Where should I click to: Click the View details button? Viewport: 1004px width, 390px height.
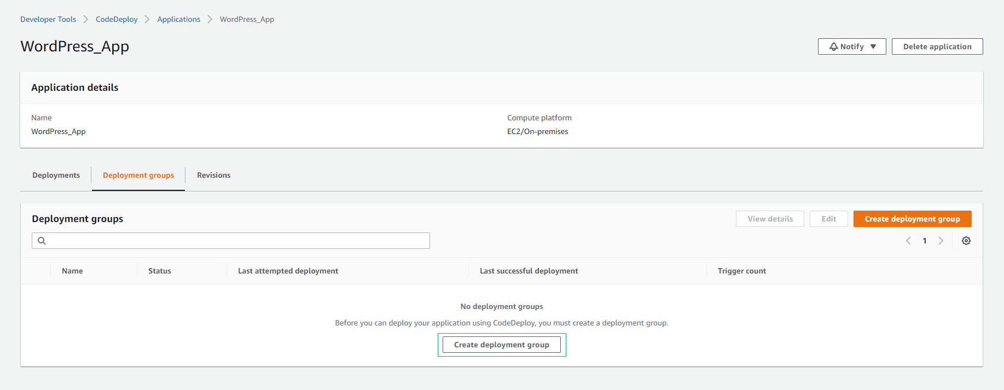click(770, 219)
